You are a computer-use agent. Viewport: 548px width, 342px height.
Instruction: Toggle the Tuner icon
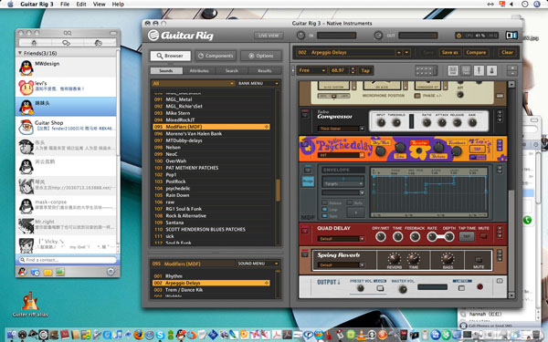[479, 70]
